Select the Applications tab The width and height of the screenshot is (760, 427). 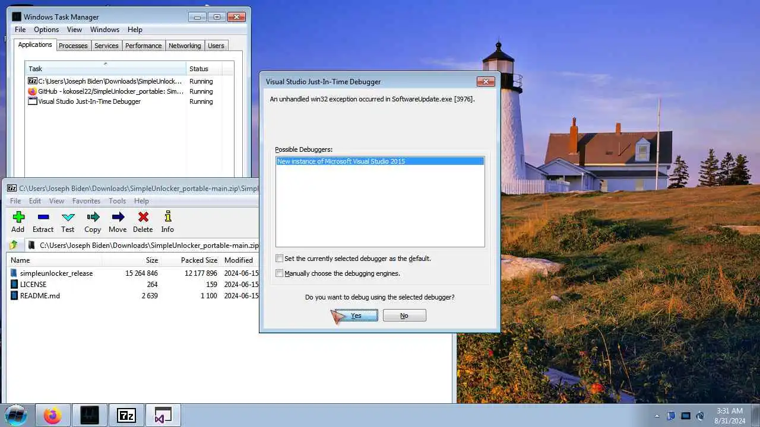pos(35,44)
